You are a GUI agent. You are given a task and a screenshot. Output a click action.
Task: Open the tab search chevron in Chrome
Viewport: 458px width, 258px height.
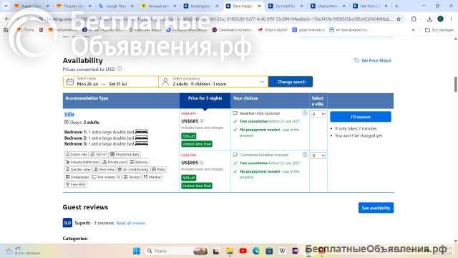pos(6,6)
